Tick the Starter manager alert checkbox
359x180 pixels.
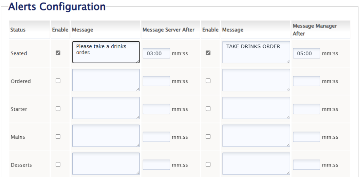(x=208, y=109)
